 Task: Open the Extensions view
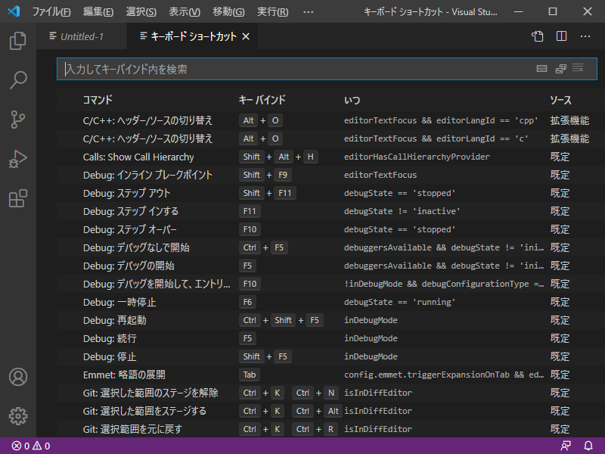[18, 198]
